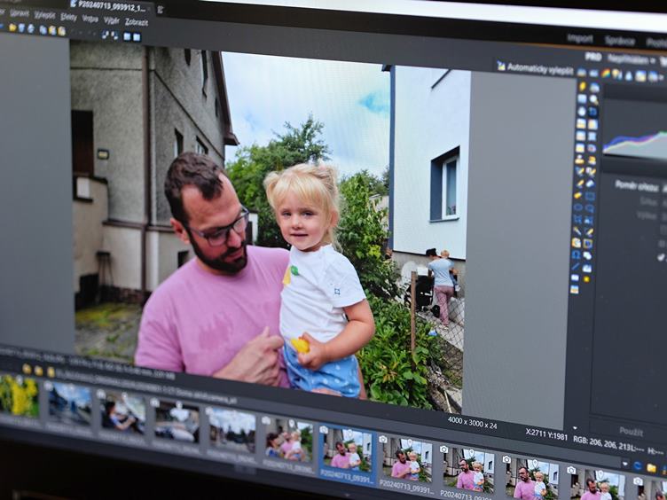Image resolution: width=667 pixels, height=500 pixels.
Task: Select the speech bubble tool icon
Action: (x=587, y=255)
